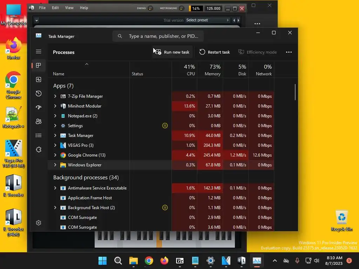Click the next preset arrow in Minihost
The image size is (359, 269).
click(238, 20)
